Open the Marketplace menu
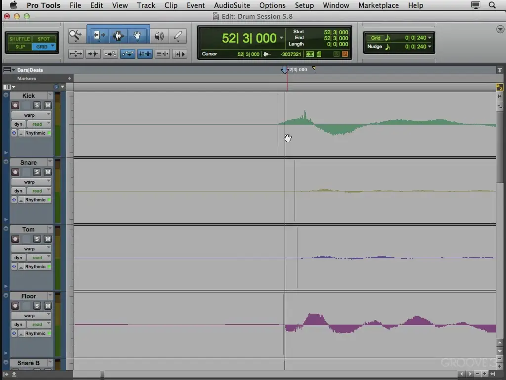The image size is (506, 380). tap(379, 5)
